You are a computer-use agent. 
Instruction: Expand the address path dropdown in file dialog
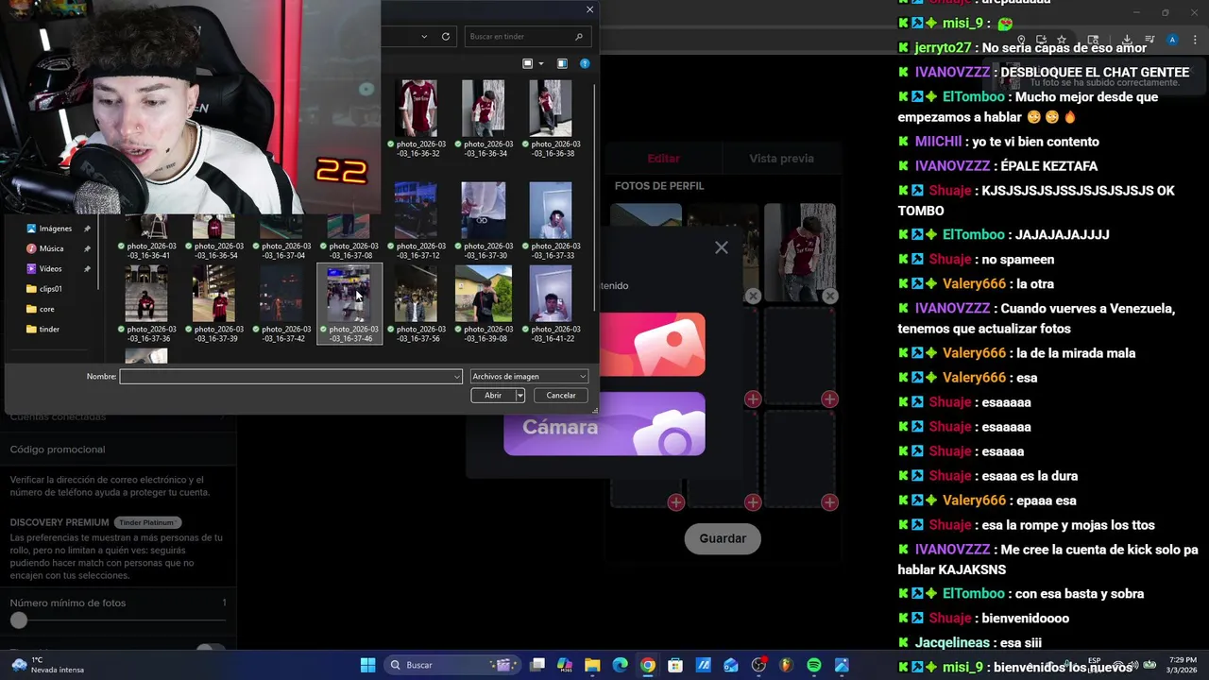point(424,37)
